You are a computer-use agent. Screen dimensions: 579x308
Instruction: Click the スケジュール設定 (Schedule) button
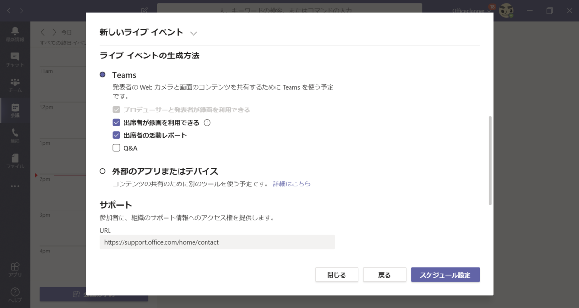(445, 275)
